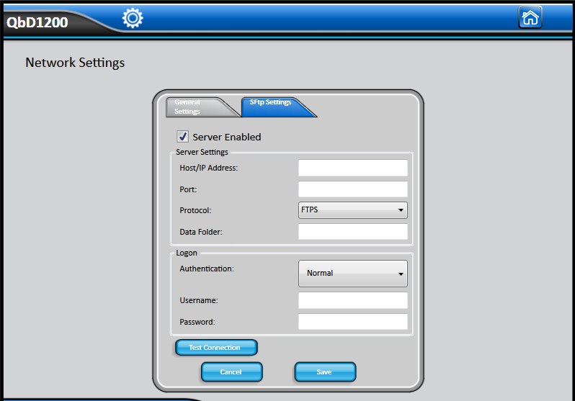575x401 pixels.
Task: Select the Data Folder text box
Action: click(352, 232)
